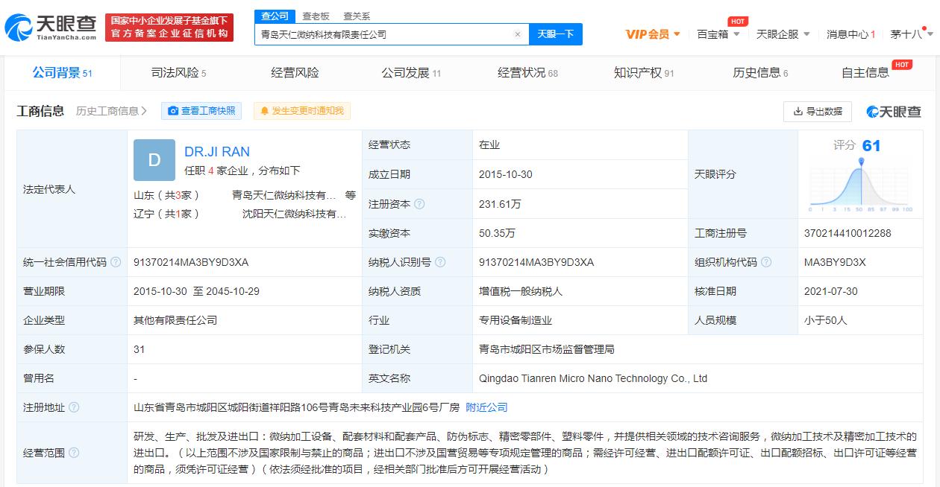The width and height of the screenshot is (940, 487).
Task: Click English name Qingdao Tianren Micro Nano Technology
Action: coord(593,378)
